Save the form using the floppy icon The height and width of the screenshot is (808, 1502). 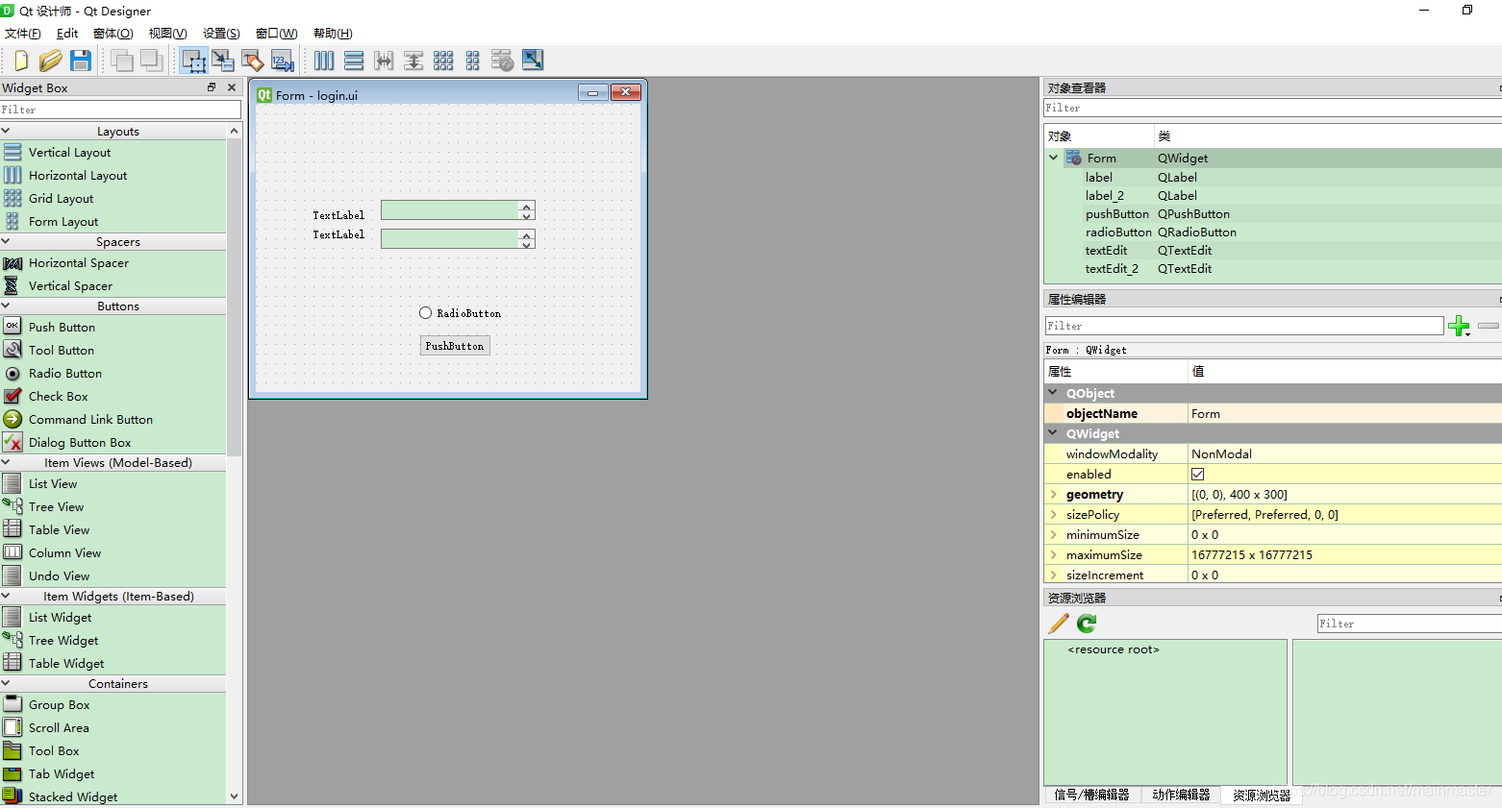tap(81, 61)
